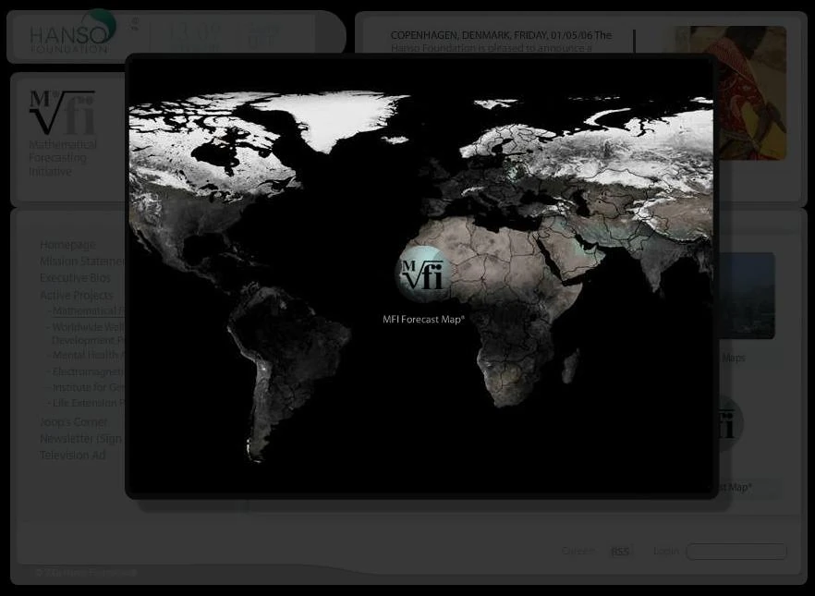Focus the login input field
This screenshot has height=596, width=815.
(x=736, y=552)
